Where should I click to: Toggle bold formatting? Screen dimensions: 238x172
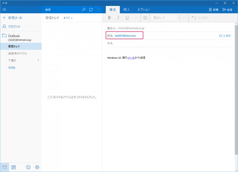tap(109, 18)
